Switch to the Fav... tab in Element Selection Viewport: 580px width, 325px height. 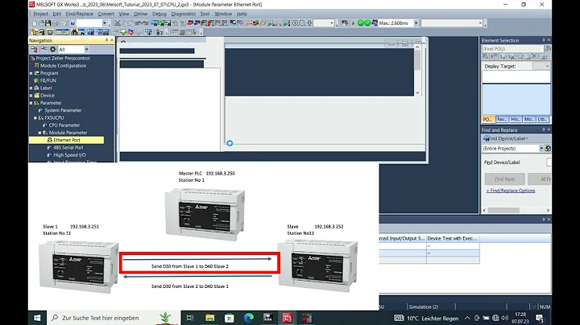(502, 119)
